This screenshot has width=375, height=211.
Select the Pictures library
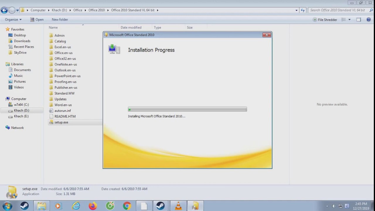pyautogui.click(x=20, y=81)
